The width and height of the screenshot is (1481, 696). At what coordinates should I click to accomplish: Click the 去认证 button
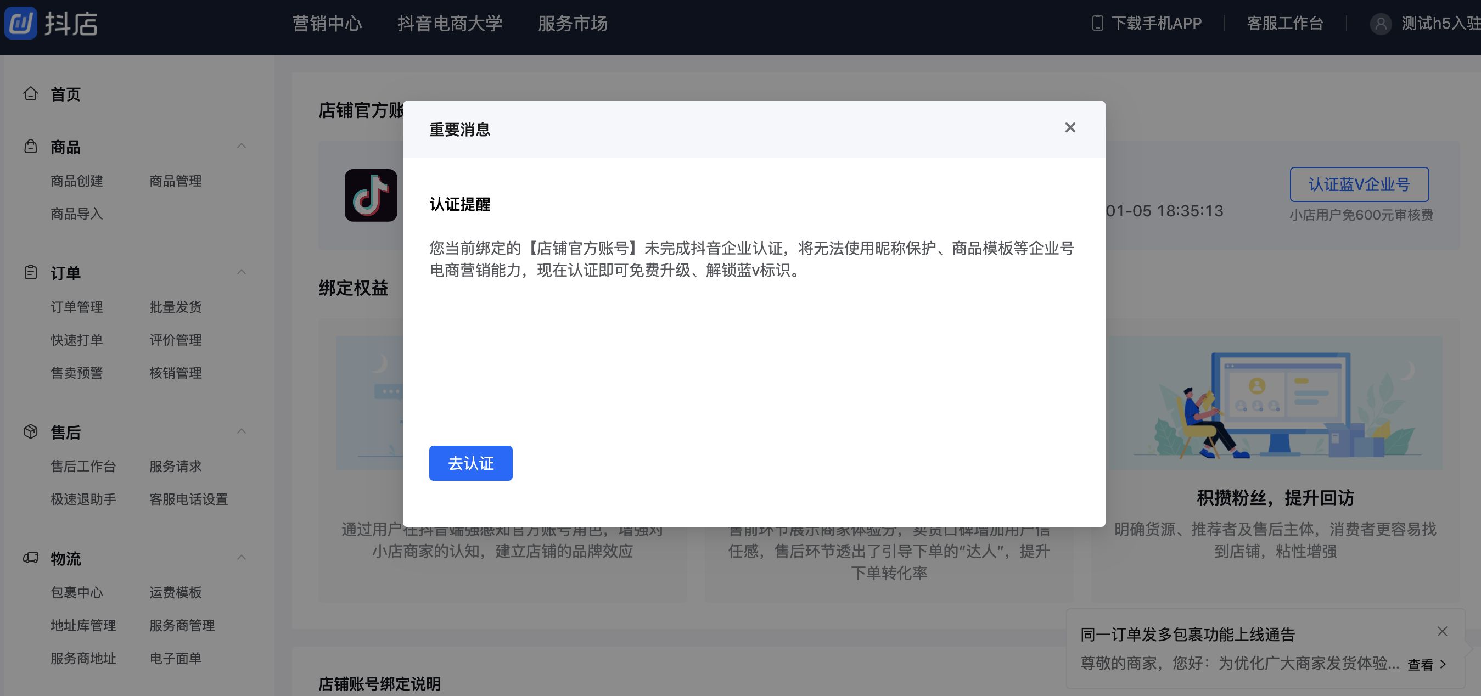pyautogui.click(x=470, y=463)
